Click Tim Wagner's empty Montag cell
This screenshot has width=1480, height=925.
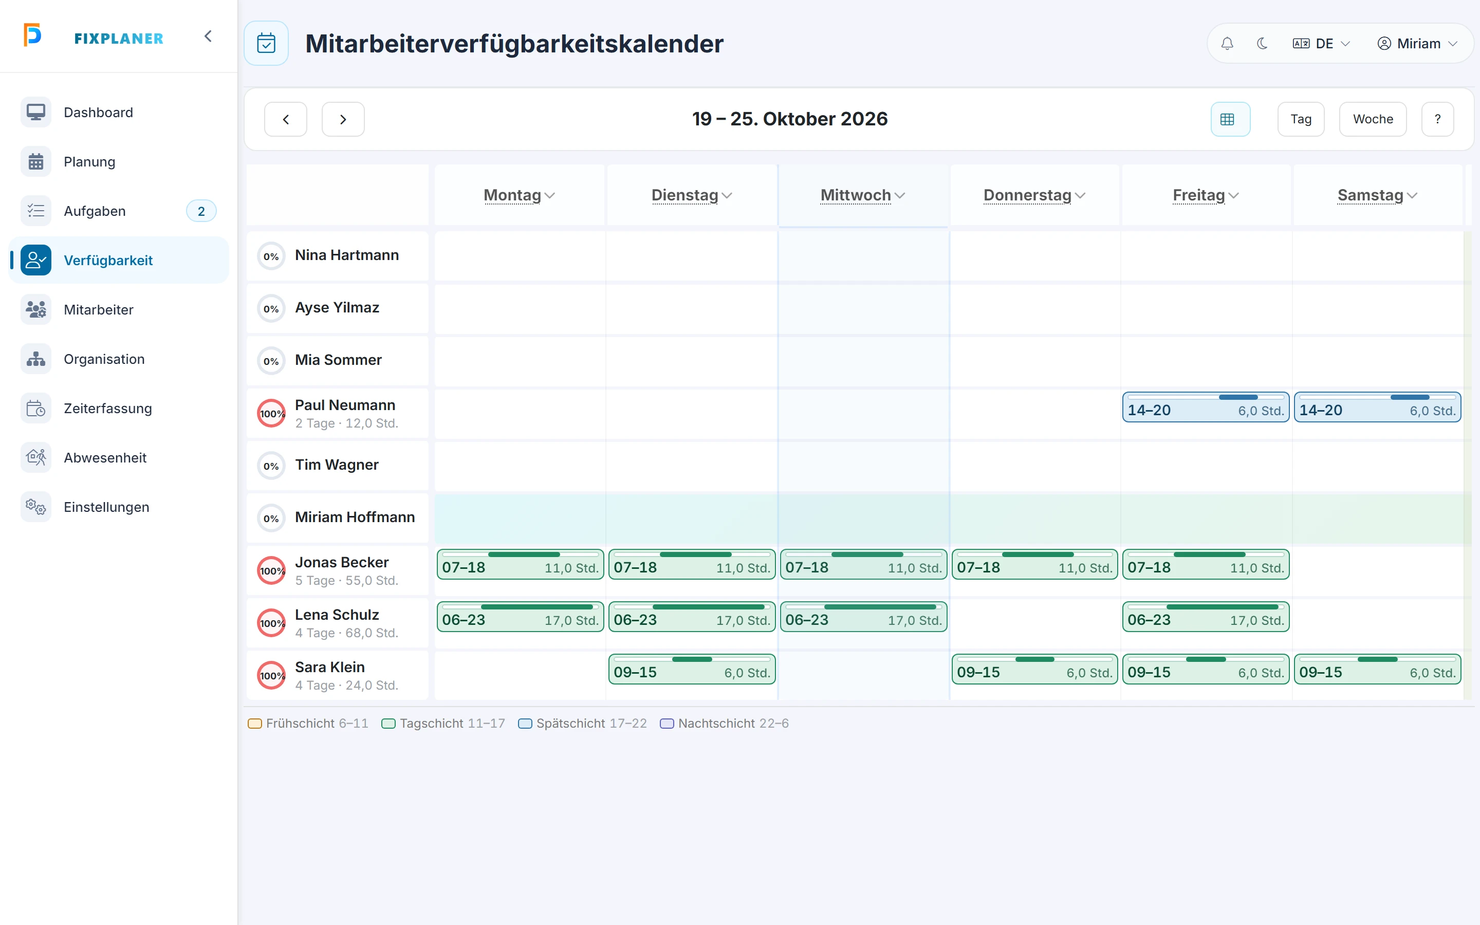pyautogui.click(x=520, y=466)
